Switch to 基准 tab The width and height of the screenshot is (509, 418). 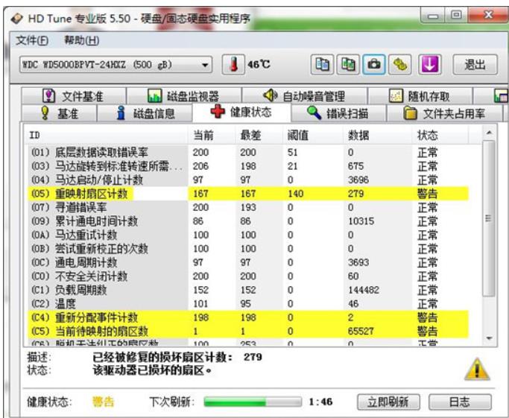click(59, 113)
